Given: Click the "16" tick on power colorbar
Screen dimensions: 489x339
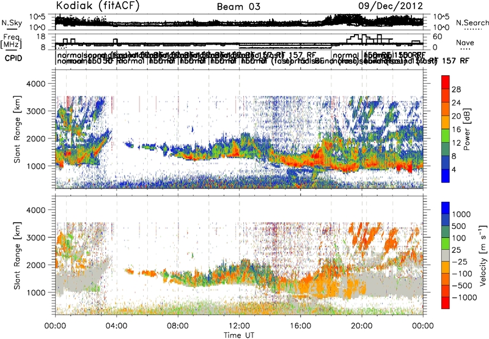Looking at the screenshot, I should point(456,130).
